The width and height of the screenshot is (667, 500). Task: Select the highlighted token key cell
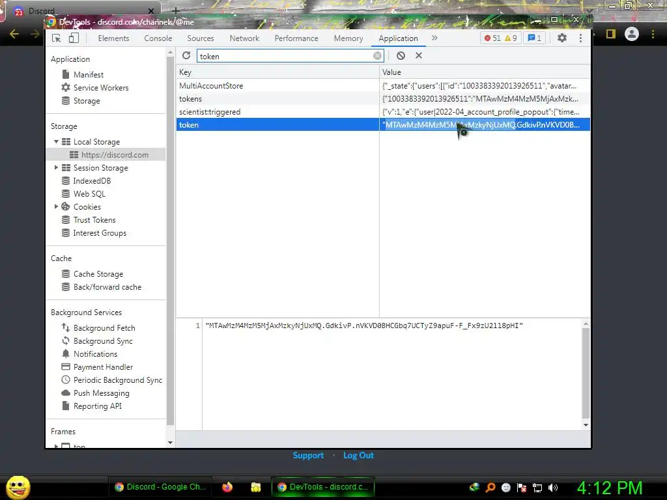pyautogui.click(x=277, y=124)
